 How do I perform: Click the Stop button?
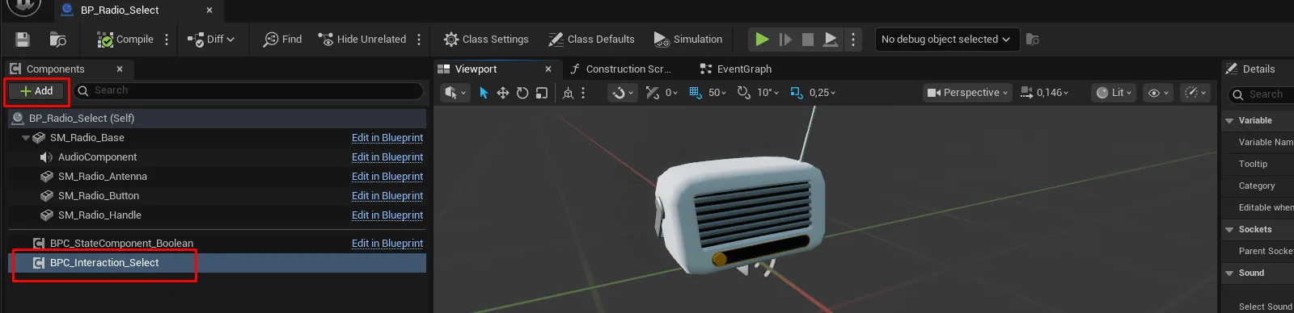click(807, 40)
